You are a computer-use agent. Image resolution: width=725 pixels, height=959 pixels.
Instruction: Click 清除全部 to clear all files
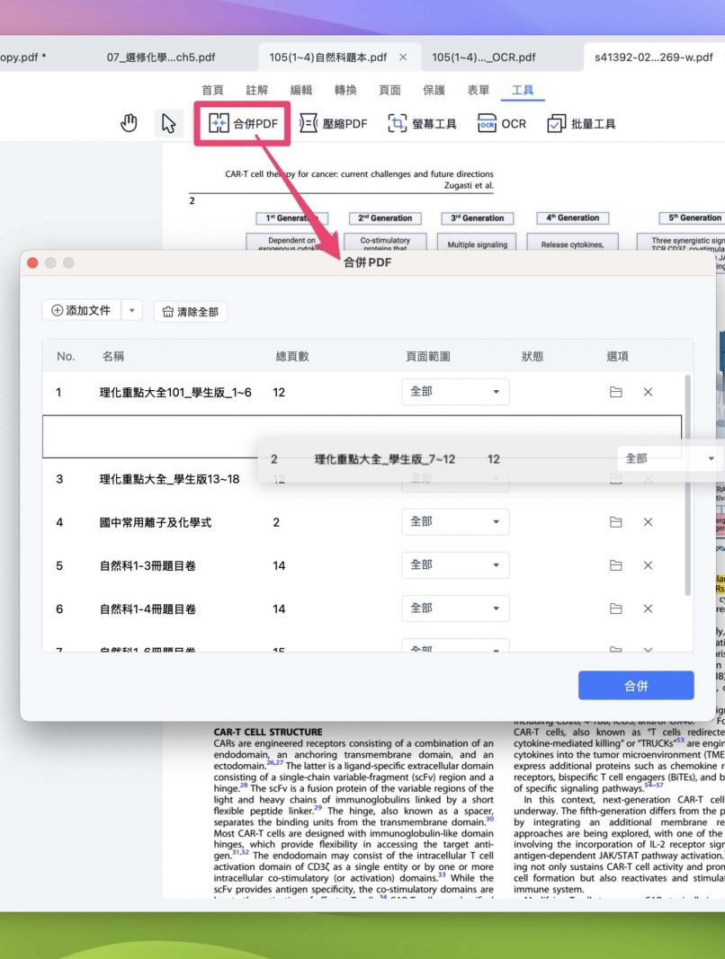tap(191, 312)
